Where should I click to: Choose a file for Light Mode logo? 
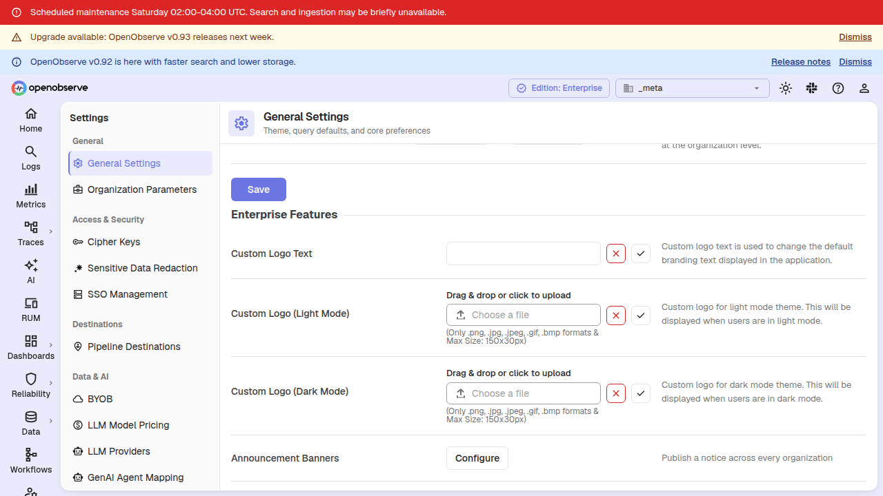click(524, 315)
